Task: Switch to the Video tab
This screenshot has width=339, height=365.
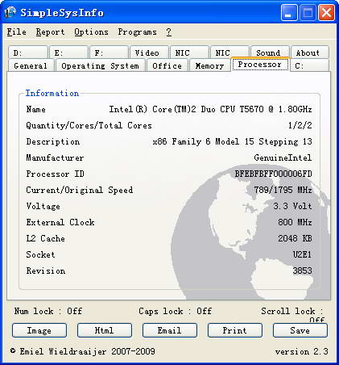Action: click(149, 52)
